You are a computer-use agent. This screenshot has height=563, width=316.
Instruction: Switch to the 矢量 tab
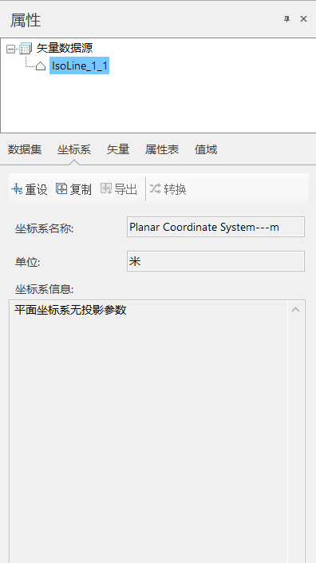118,149
